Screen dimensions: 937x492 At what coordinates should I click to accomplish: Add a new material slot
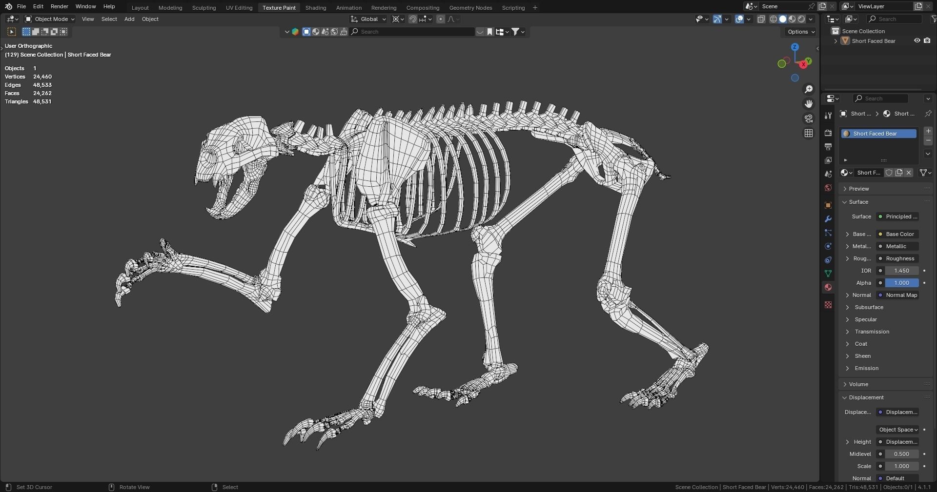[x=928, y=131]
